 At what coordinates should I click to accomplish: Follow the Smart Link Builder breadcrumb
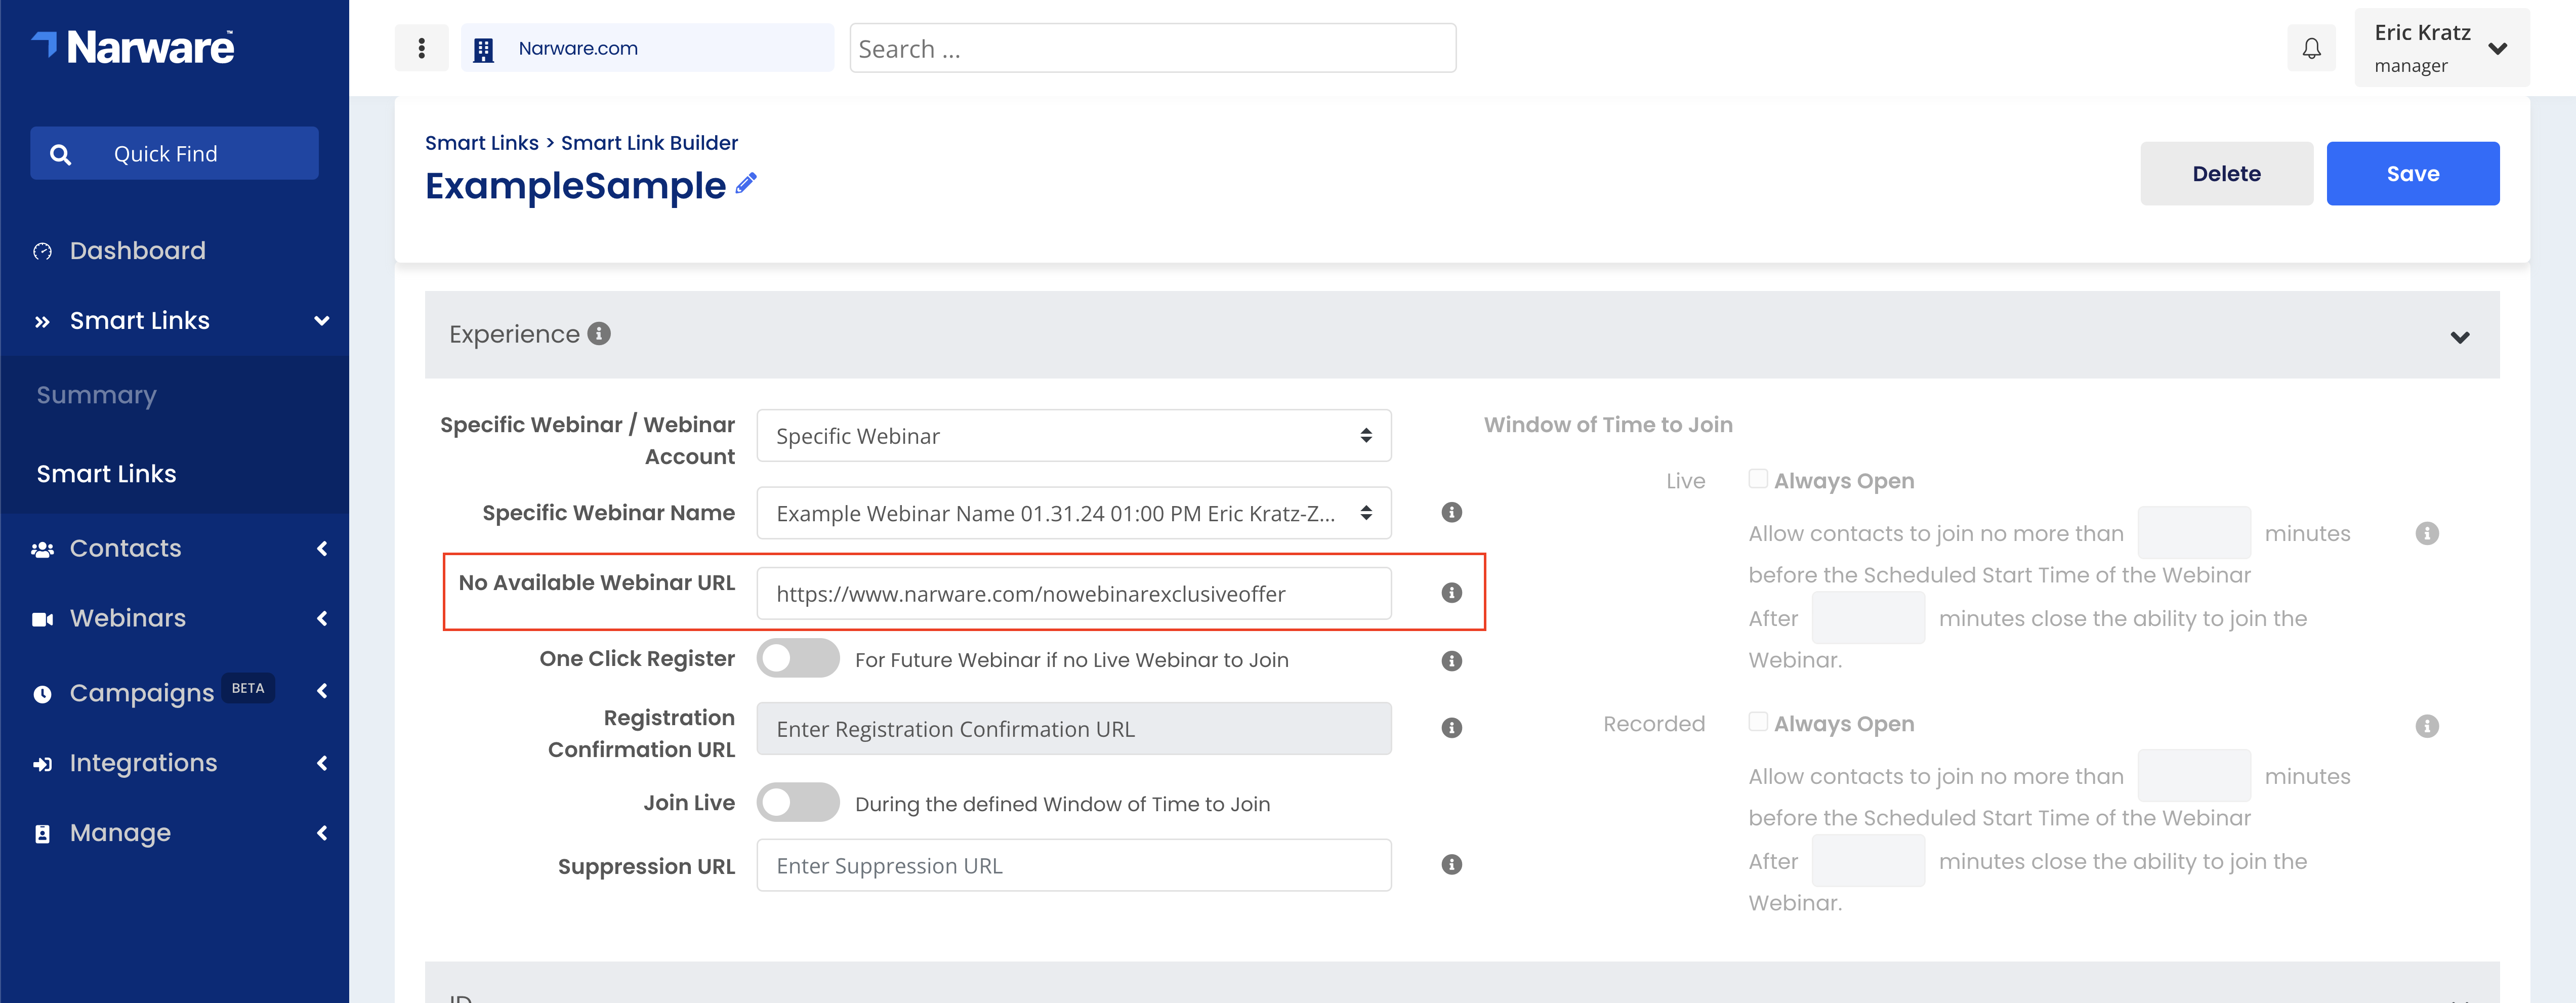[x=649, y=143]
